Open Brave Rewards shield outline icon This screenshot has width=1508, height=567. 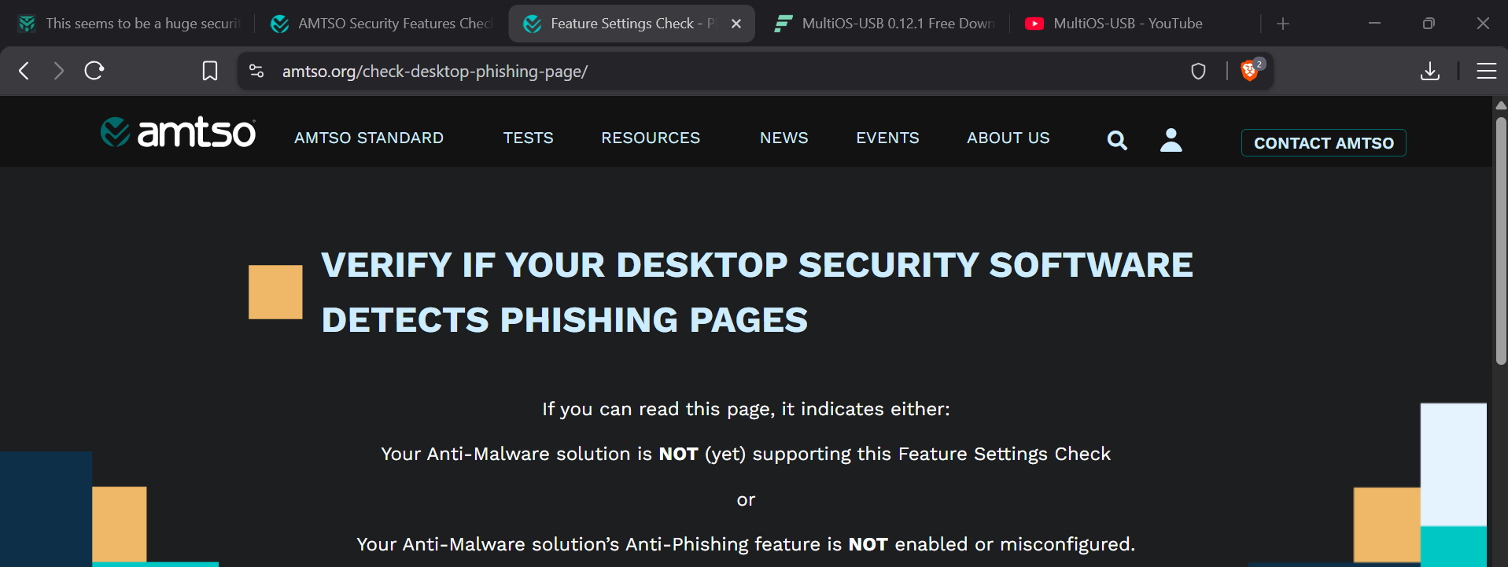pos(1198,72)
